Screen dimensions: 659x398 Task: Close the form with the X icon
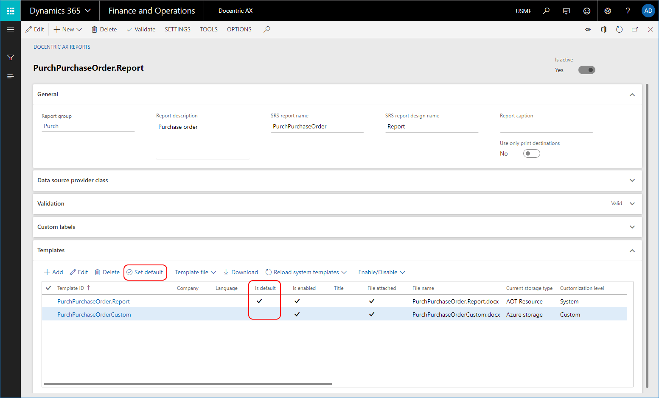[x=651, y=29]
